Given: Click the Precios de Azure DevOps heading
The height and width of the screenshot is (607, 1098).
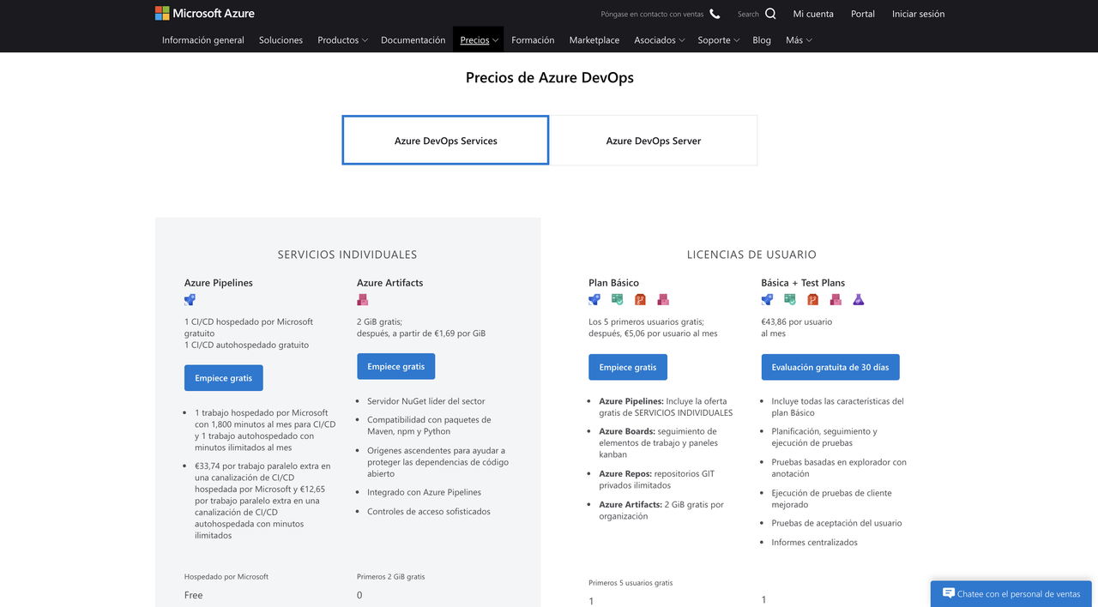Looking at the screenshot, I should [550, 77].
